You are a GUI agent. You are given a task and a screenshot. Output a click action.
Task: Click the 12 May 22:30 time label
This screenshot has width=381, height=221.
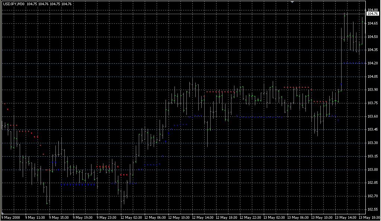pyautogui.click(x=250, y=217)
